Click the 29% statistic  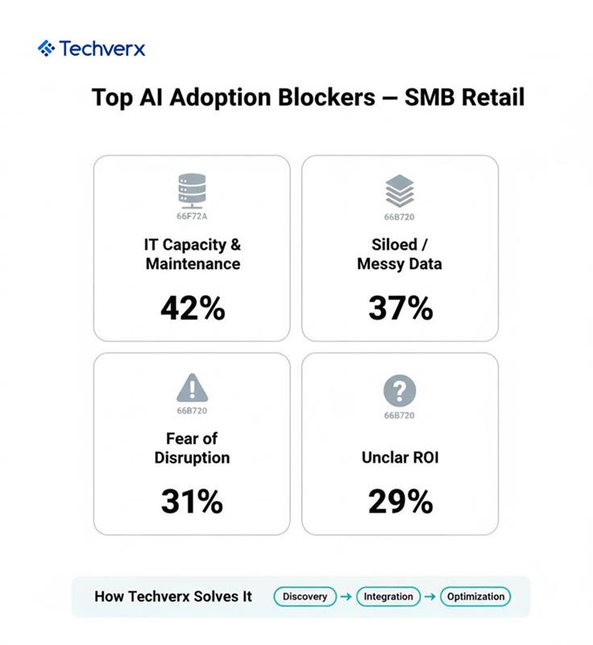pos(400,501)
